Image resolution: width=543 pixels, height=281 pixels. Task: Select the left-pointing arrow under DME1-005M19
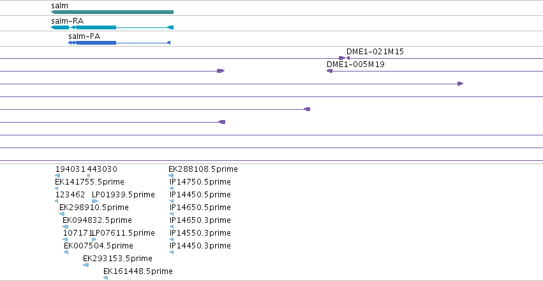coord(329,71)
